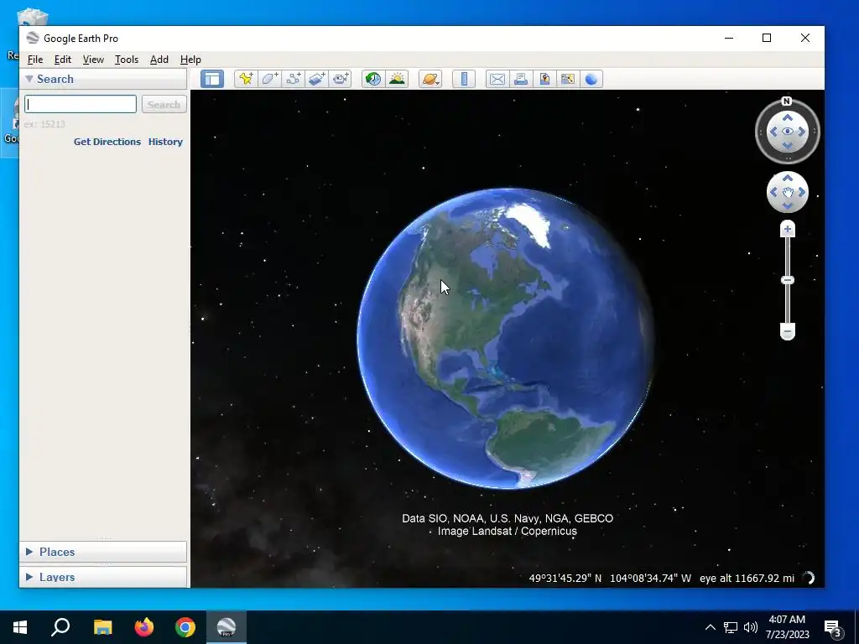Look left arrow on the eye joystick
This screenshot has height=644, width=859.
(x=773, y=132)
